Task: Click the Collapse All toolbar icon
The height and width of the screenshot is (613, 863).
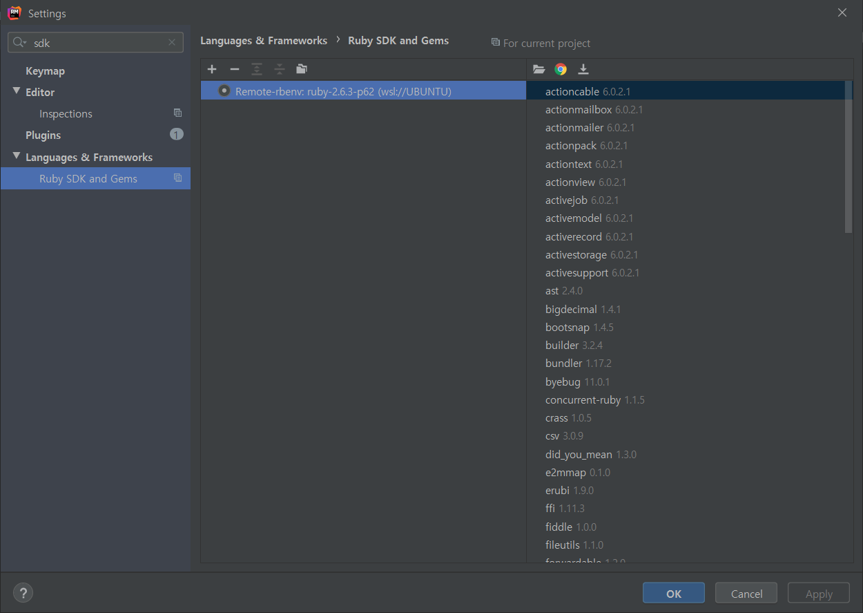Action: click(280, 69)
